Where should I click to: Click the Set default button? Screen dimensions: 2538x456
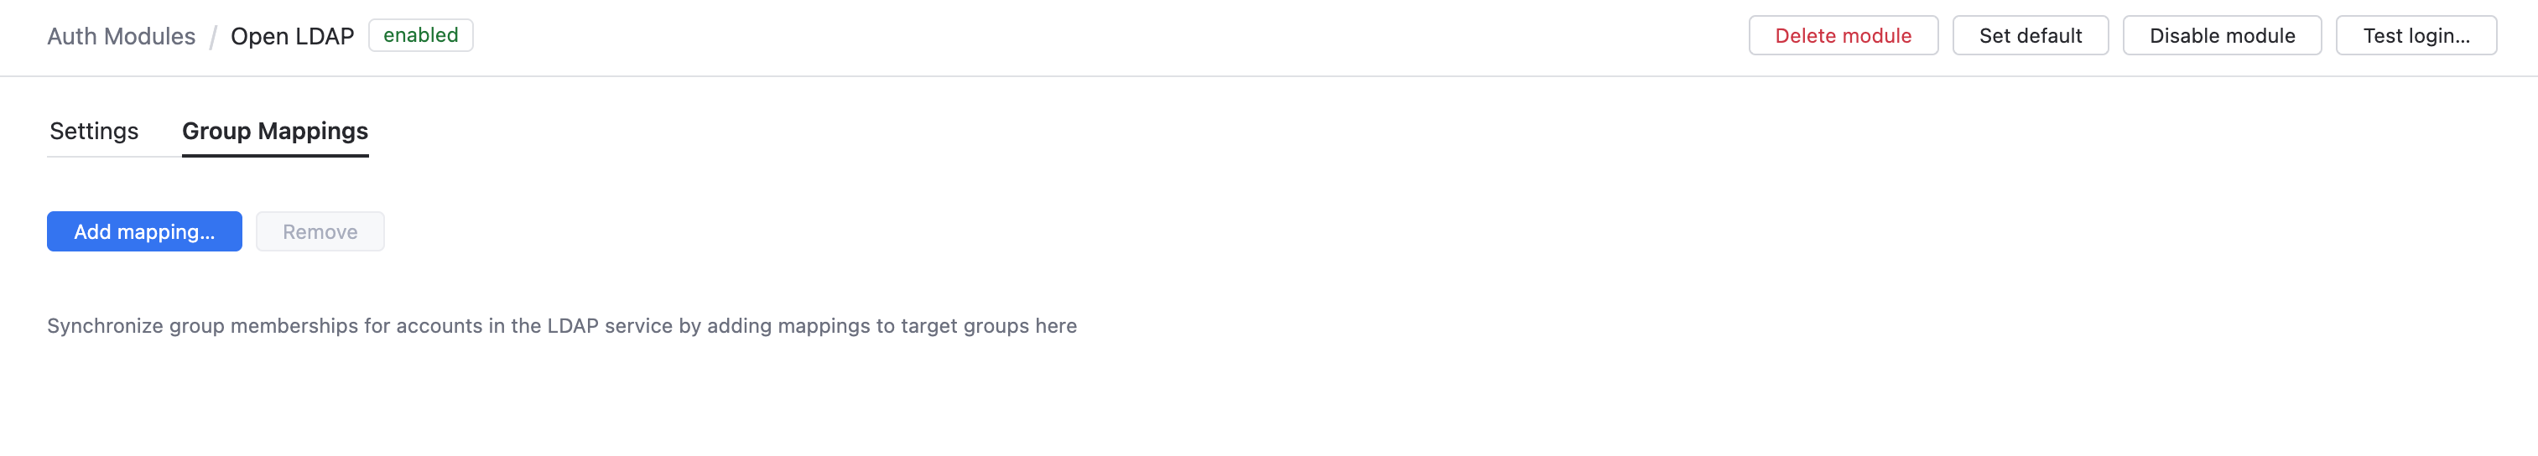[2030, 36]
